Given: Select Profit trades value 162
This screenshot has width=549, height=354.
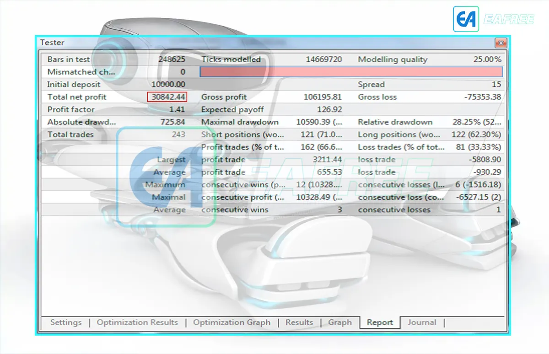Looking at the screenshot, I should point(322,147).
